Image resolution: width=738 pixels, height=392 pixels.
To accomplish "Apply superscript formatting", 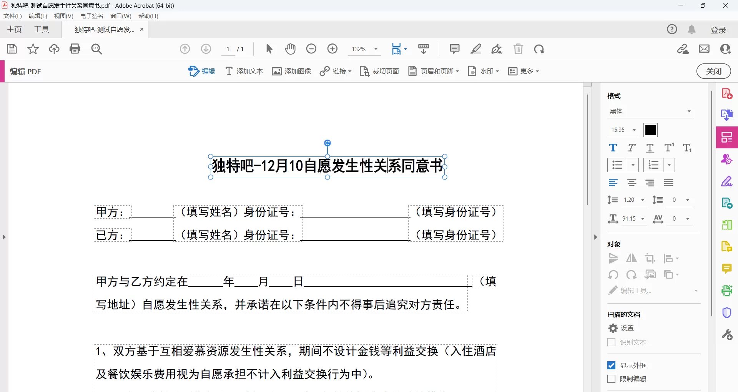I will point(669,148).
